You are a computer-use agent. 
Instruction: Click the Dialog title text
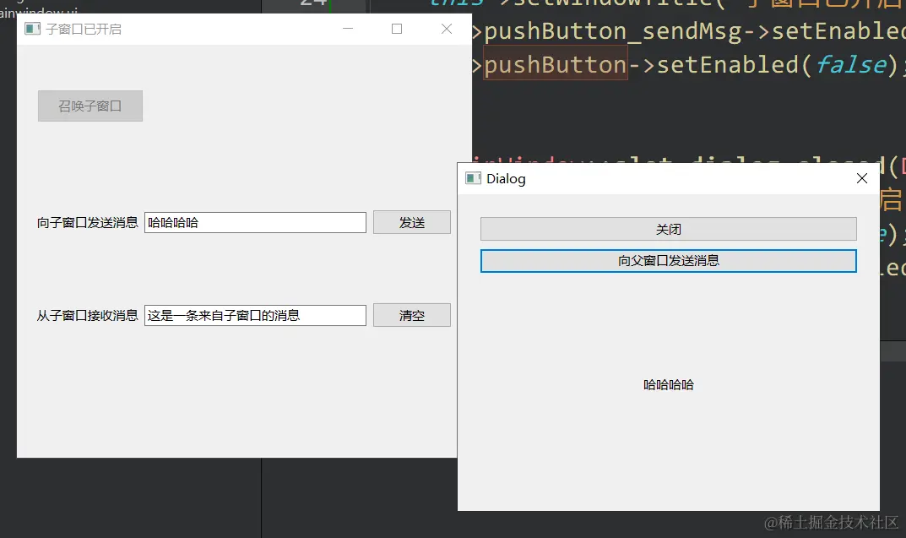(506, 178)
